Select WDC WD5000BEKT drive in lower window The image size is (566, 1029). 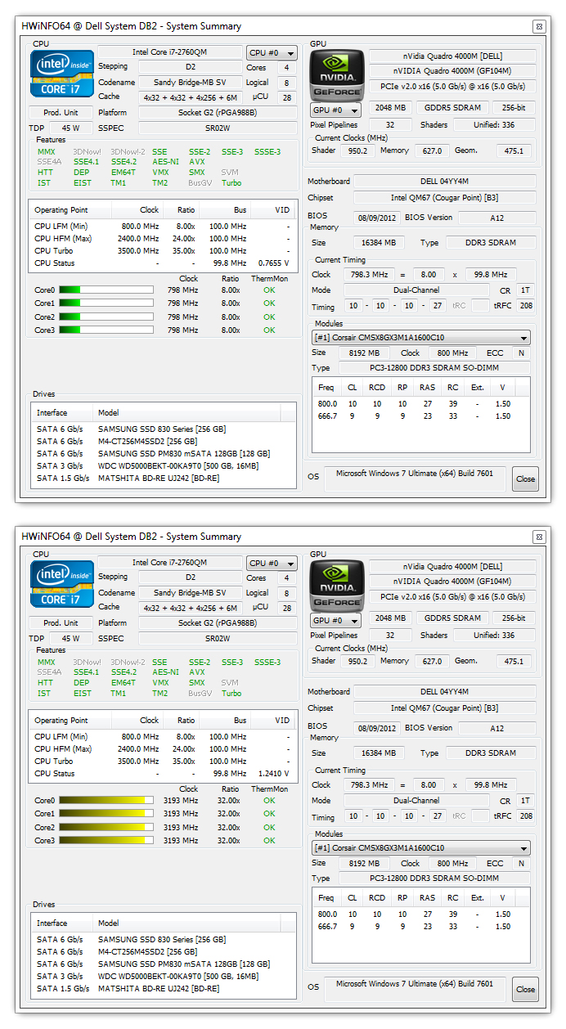pyautogui.click(x=163, y=976)
